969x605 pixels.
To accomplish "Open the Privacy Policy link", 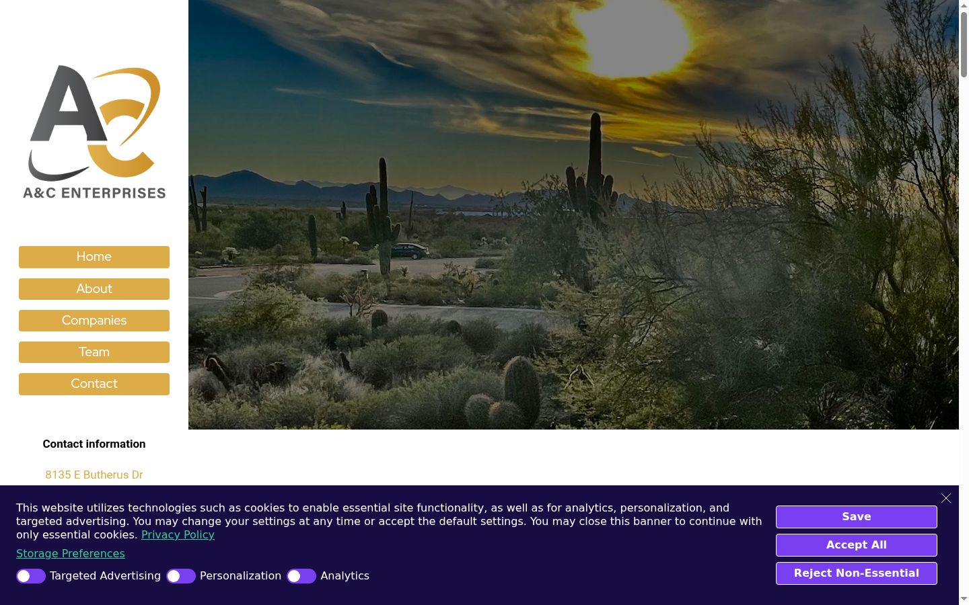I will (178, 535).
